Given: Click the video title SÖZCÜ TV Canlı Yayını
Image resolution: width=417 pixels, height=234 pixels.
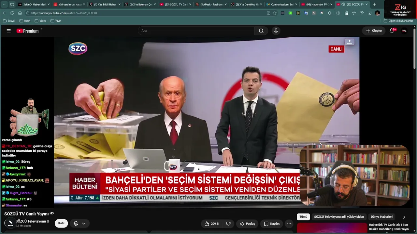Looking at the screenshot, I should [26, 214].
